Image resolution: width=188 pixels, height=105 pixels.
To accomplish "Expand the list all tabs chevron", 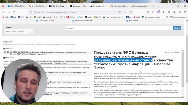I will coord(159,6).
